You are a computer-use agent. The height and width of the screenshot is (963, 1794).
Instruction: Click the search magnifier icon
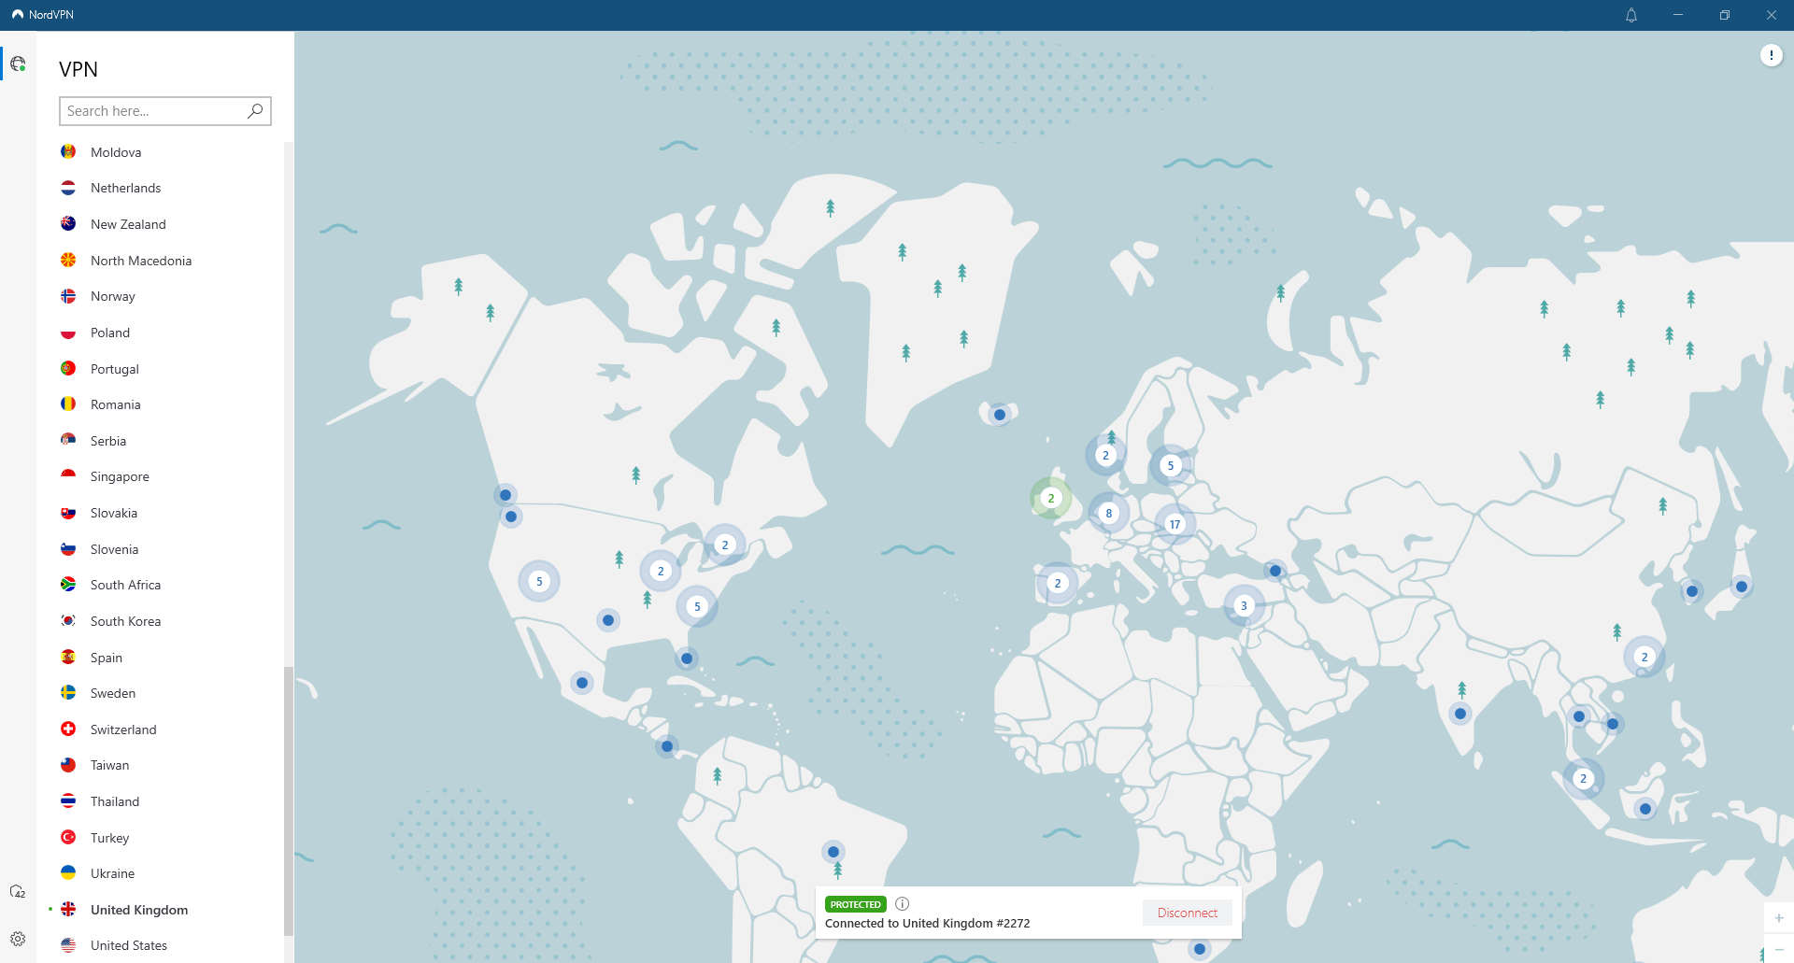pos(255,110)
